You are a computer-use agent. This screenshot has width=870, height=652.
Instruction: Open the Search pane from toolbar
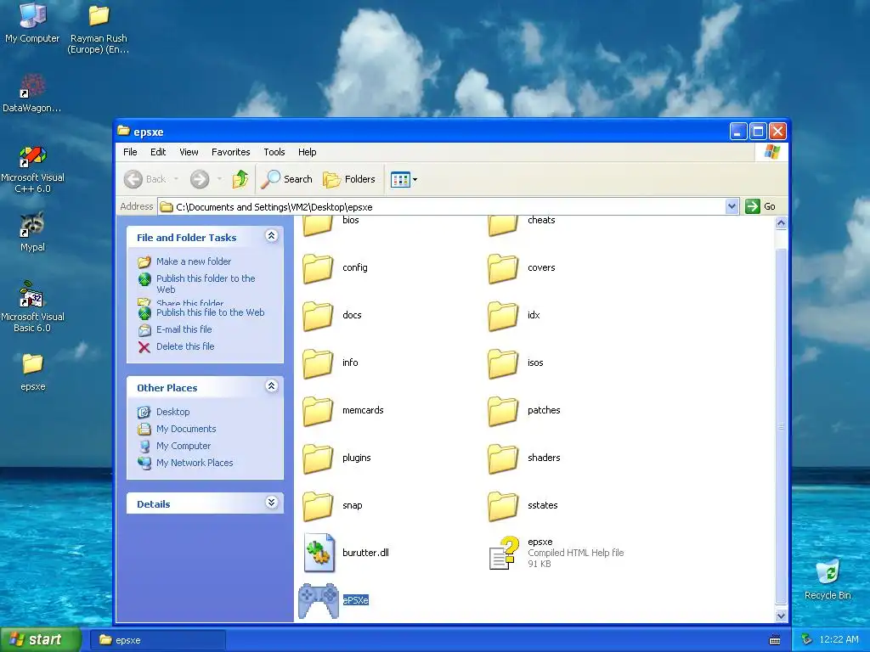pos(287,179)
